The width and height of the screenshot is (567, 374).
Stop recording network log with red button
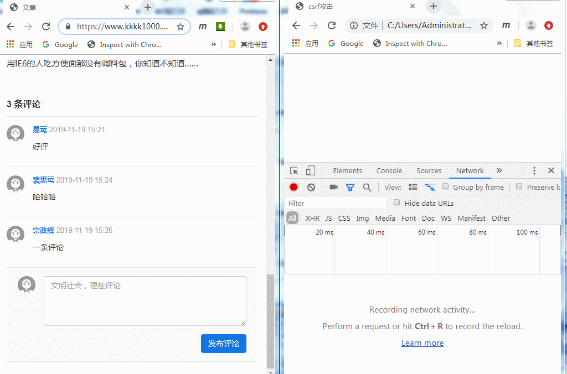pyautogui.click(x=293, y=187)
